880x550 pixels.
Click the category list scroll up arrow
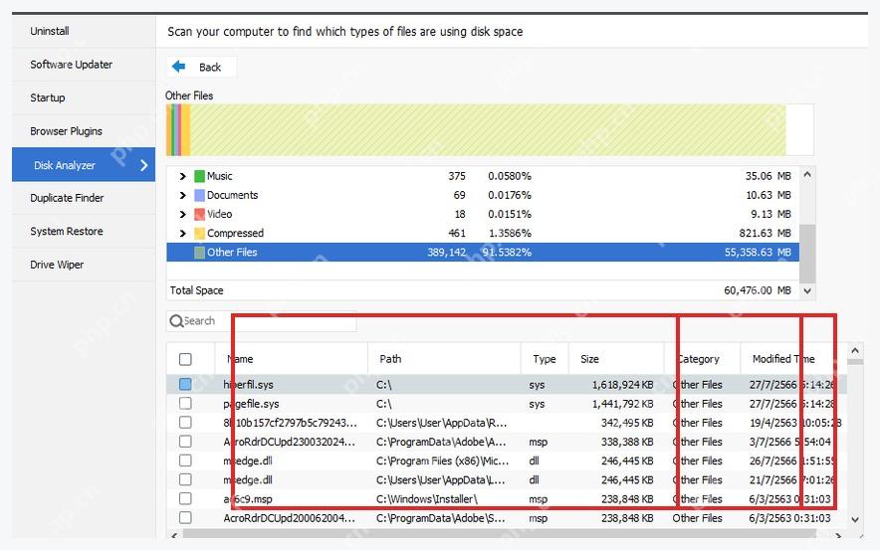[807, 174]
